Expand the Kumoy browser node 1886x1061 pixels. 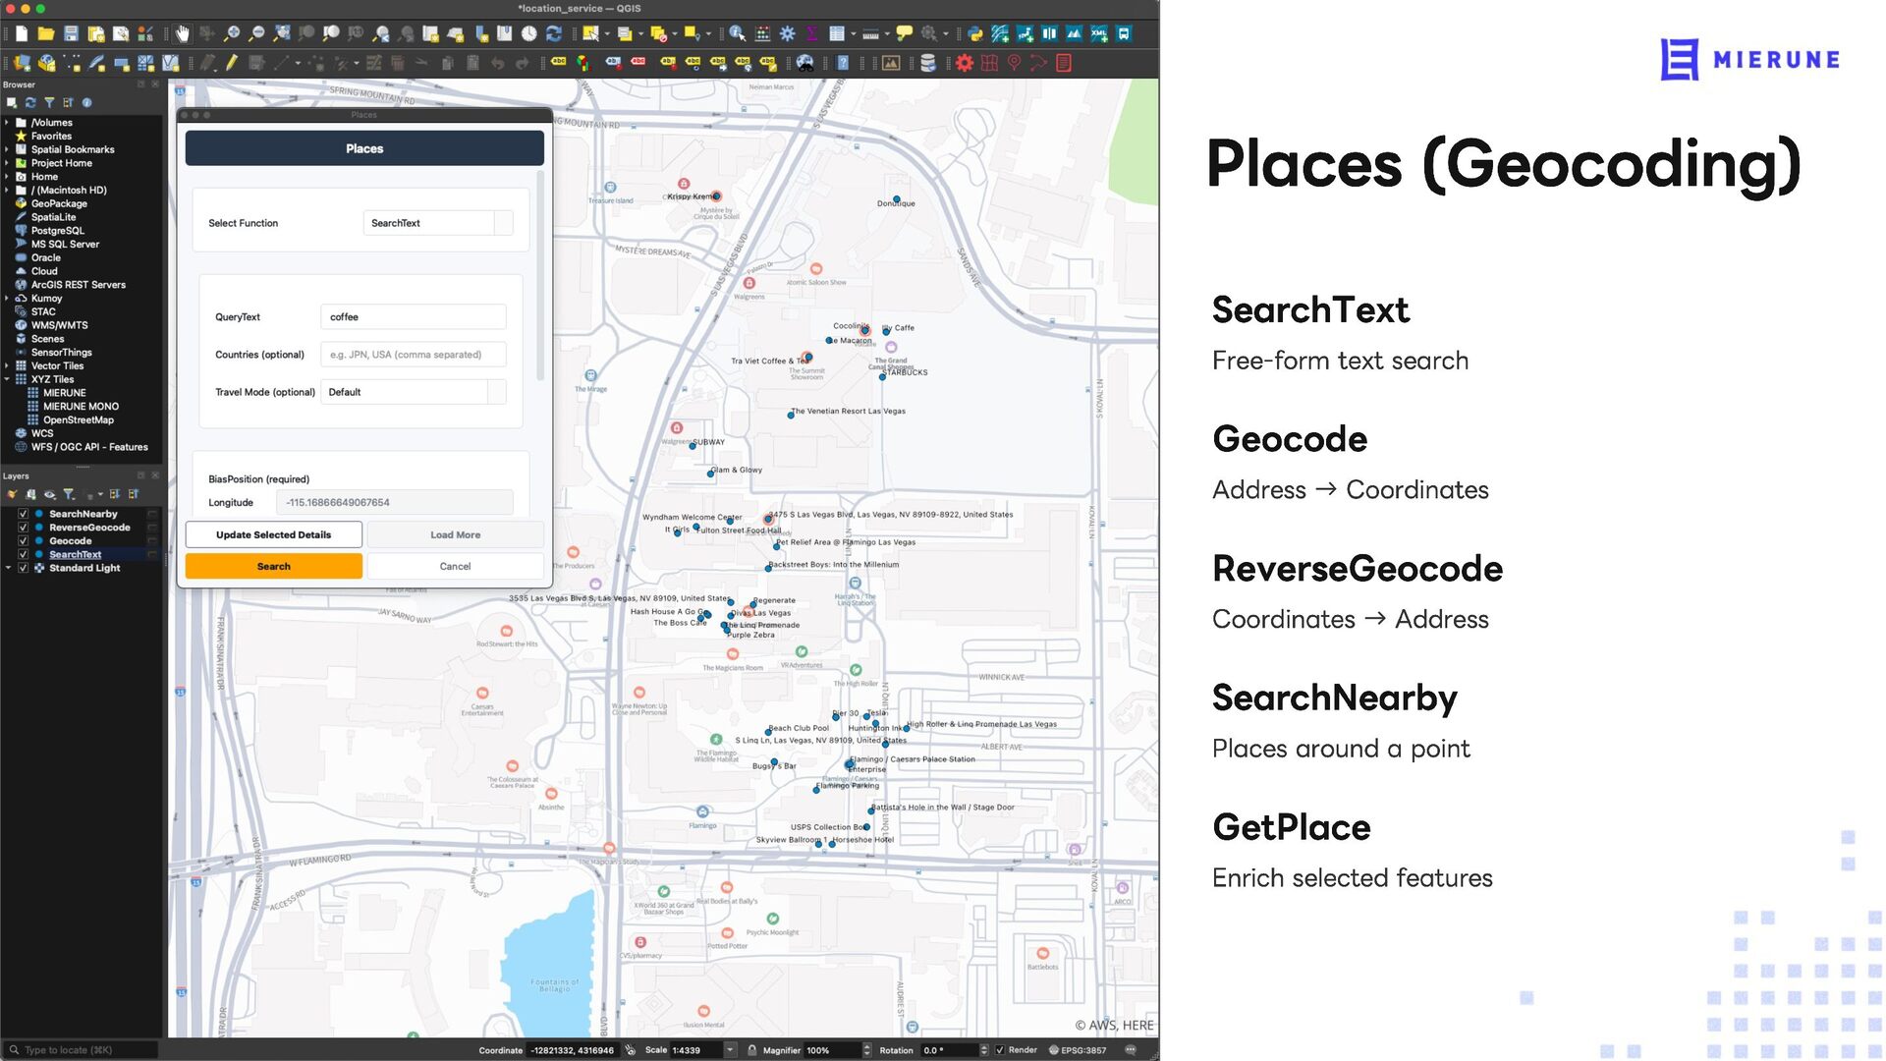pyautogui.click(x=7, y=299)
